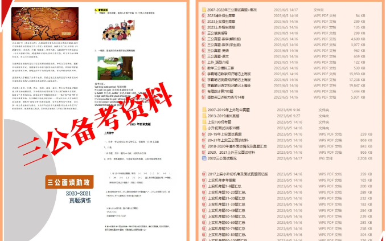Viewport: 386px width, 241px height.
Task: Click the PDF icon beside 上实机考题60-69题汇总
Action: click(204, 223)
